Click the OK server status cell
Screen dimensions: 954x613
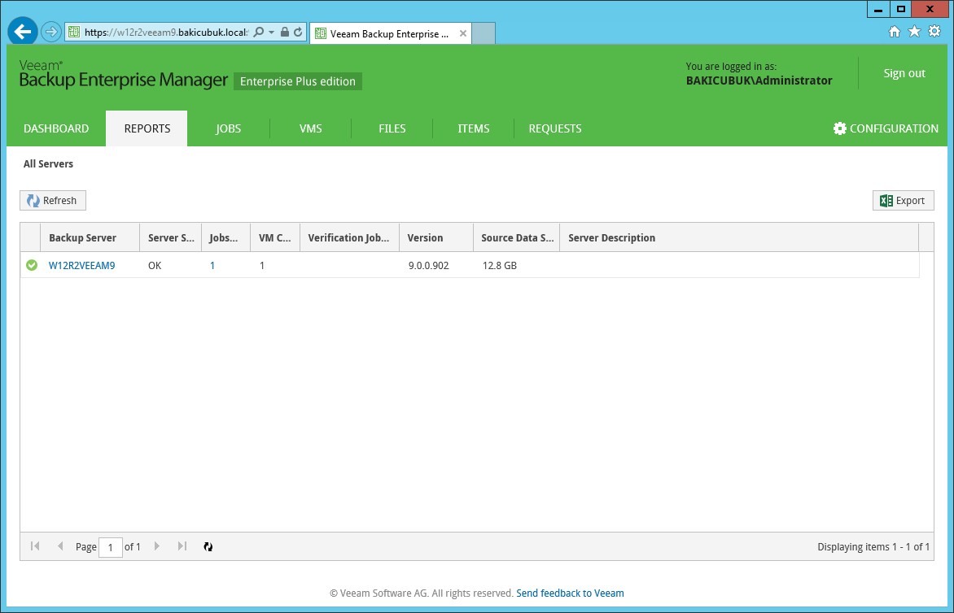click(x=155, y=266)
